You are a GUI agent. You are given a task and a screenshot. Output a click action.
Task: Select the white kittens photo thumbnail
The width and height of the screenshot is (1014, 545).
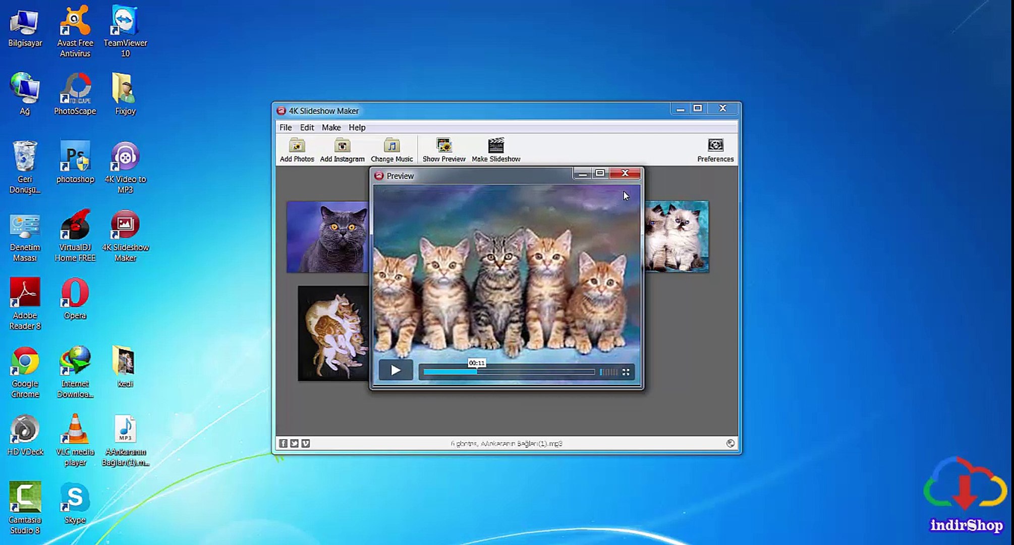tap(676, 236)
